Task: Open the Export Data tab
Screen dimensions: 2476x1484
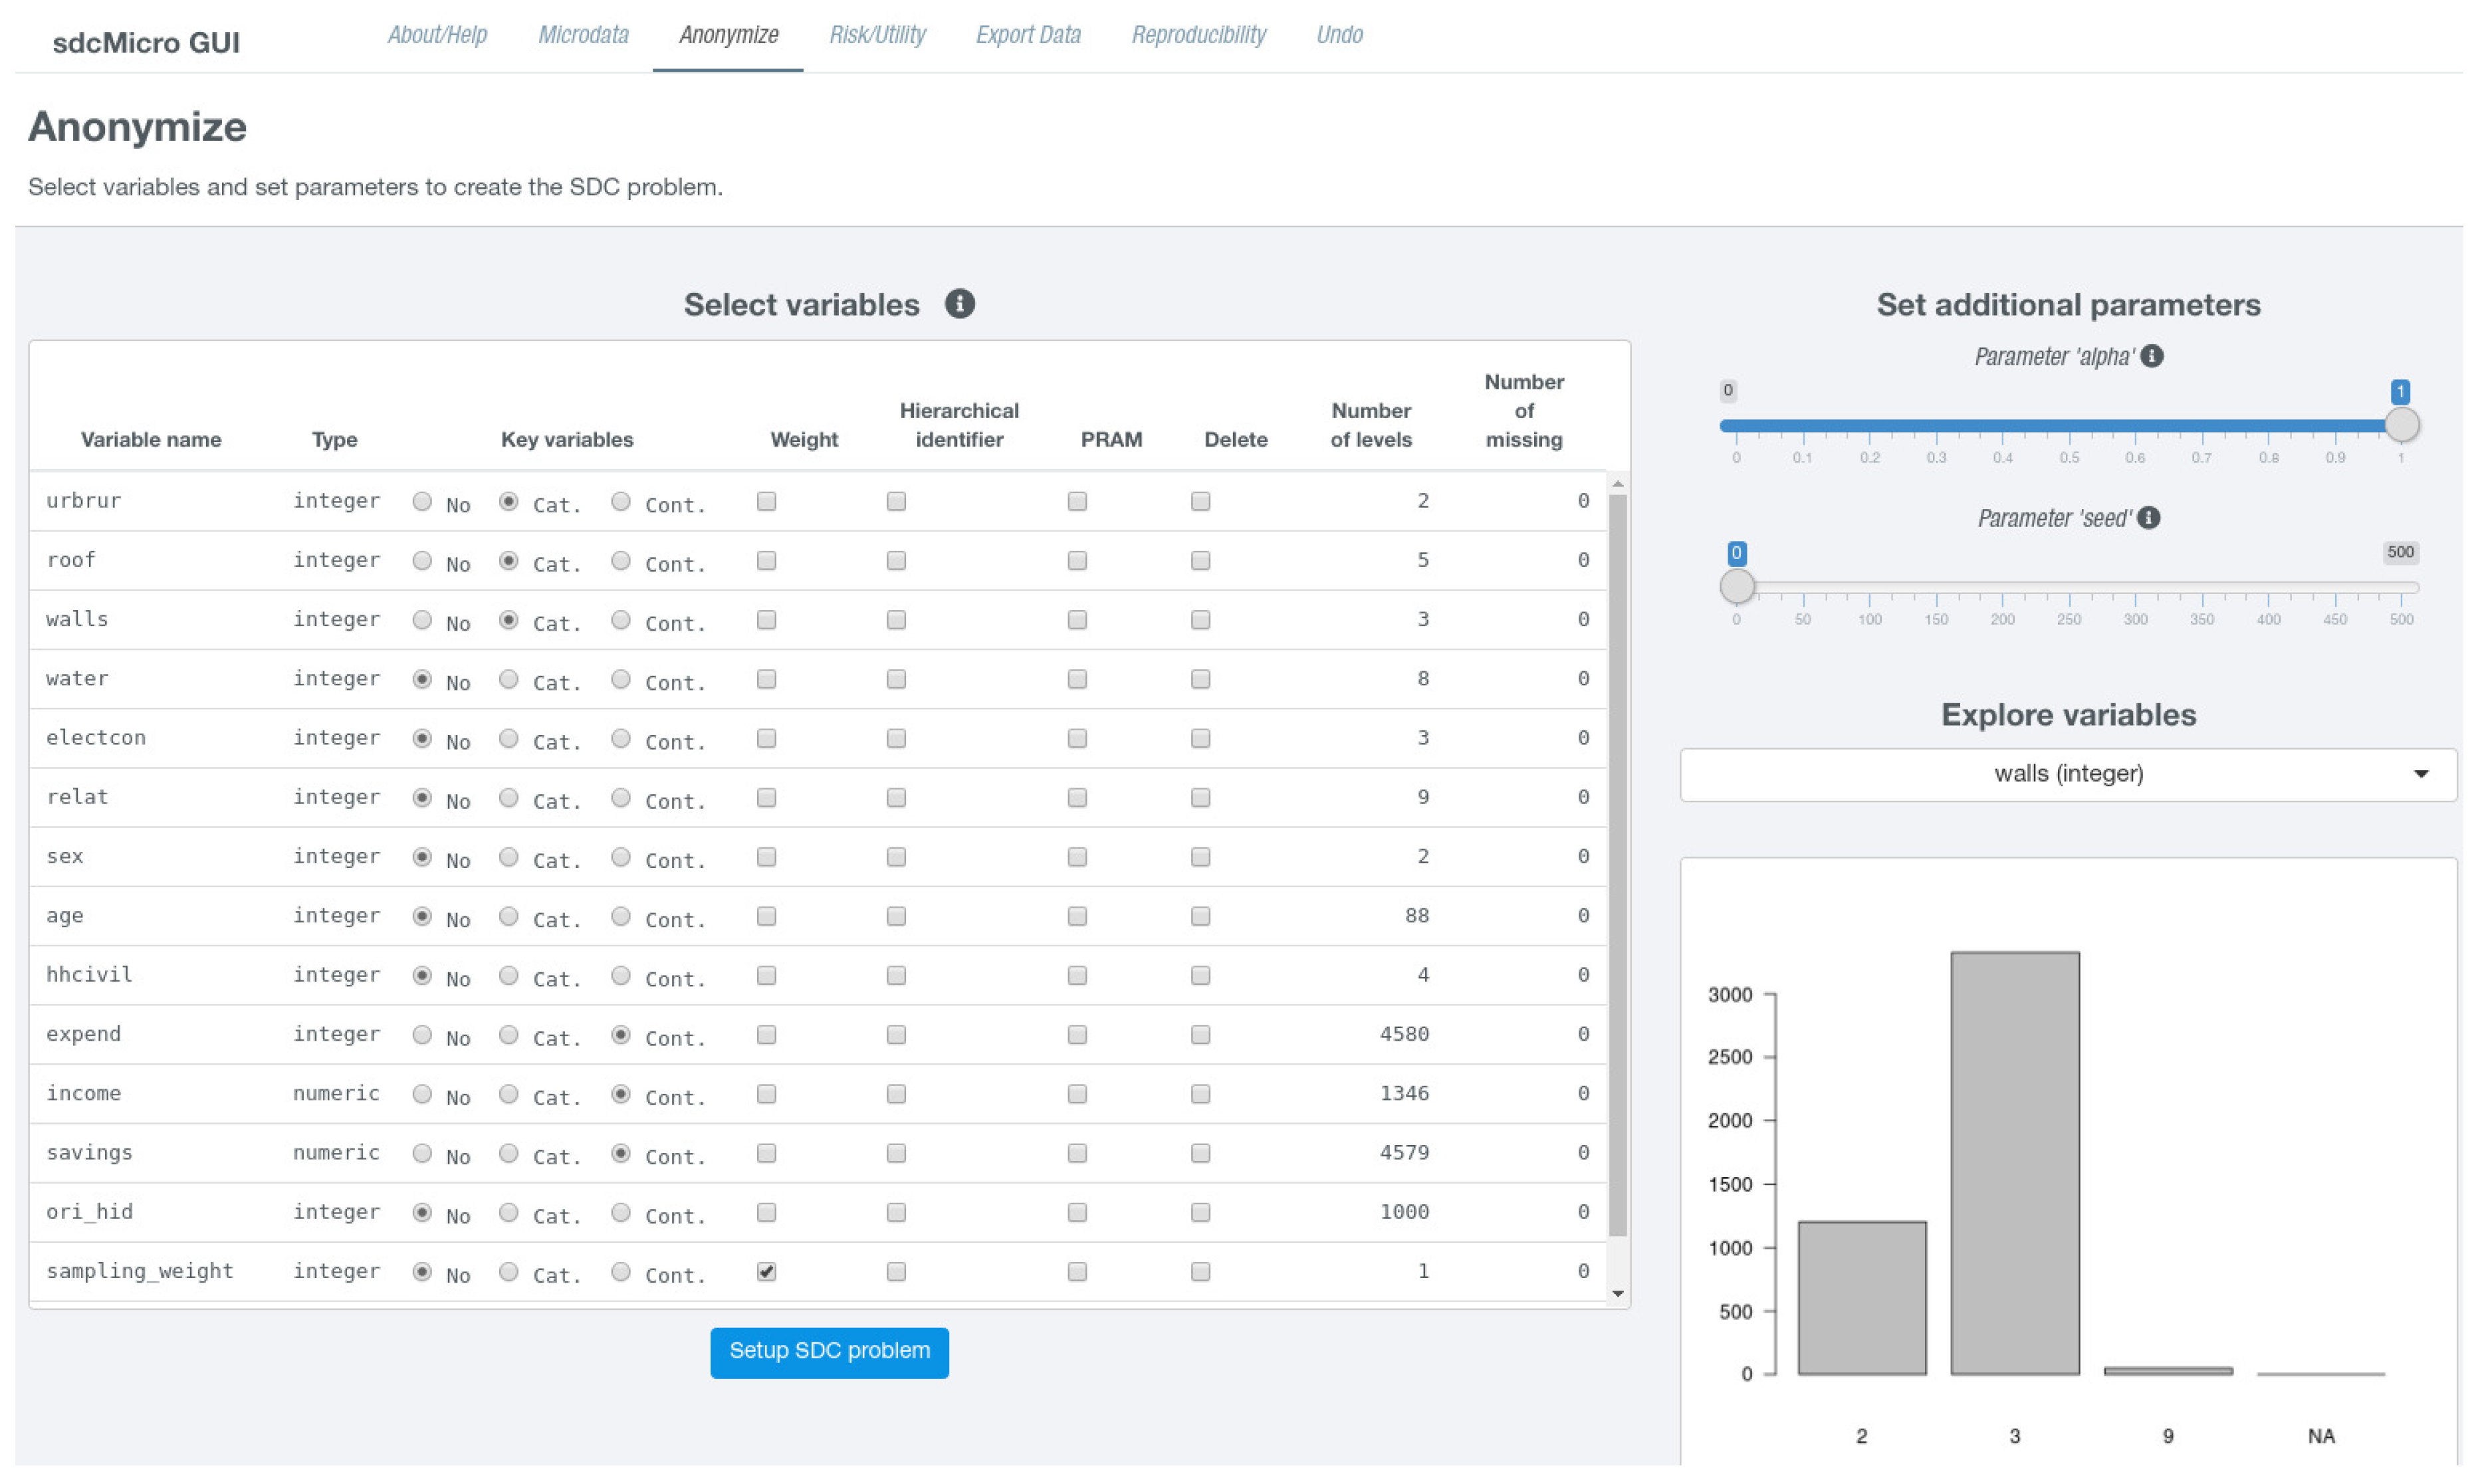Action: [x=1027, y=35]
